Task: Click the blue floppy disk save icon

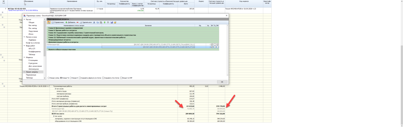Action: pos(112,23)
